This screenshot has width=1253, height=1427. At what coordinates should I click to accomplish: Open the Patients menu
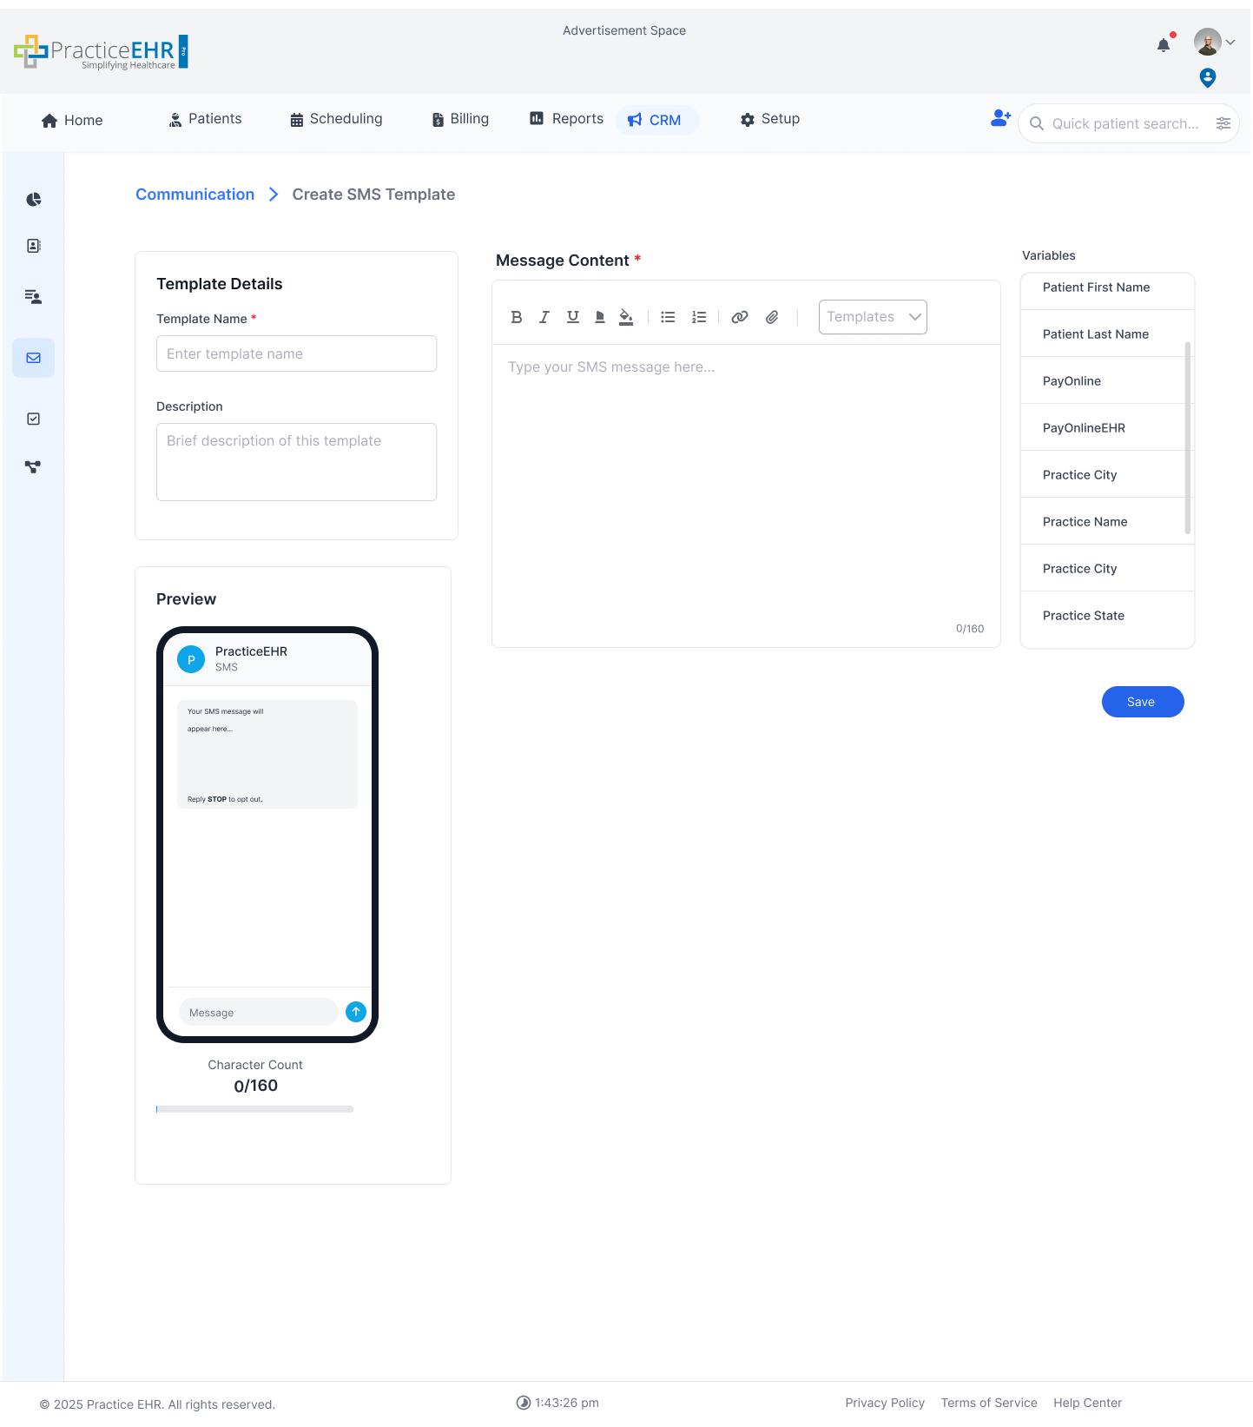[x=206, y=119]
